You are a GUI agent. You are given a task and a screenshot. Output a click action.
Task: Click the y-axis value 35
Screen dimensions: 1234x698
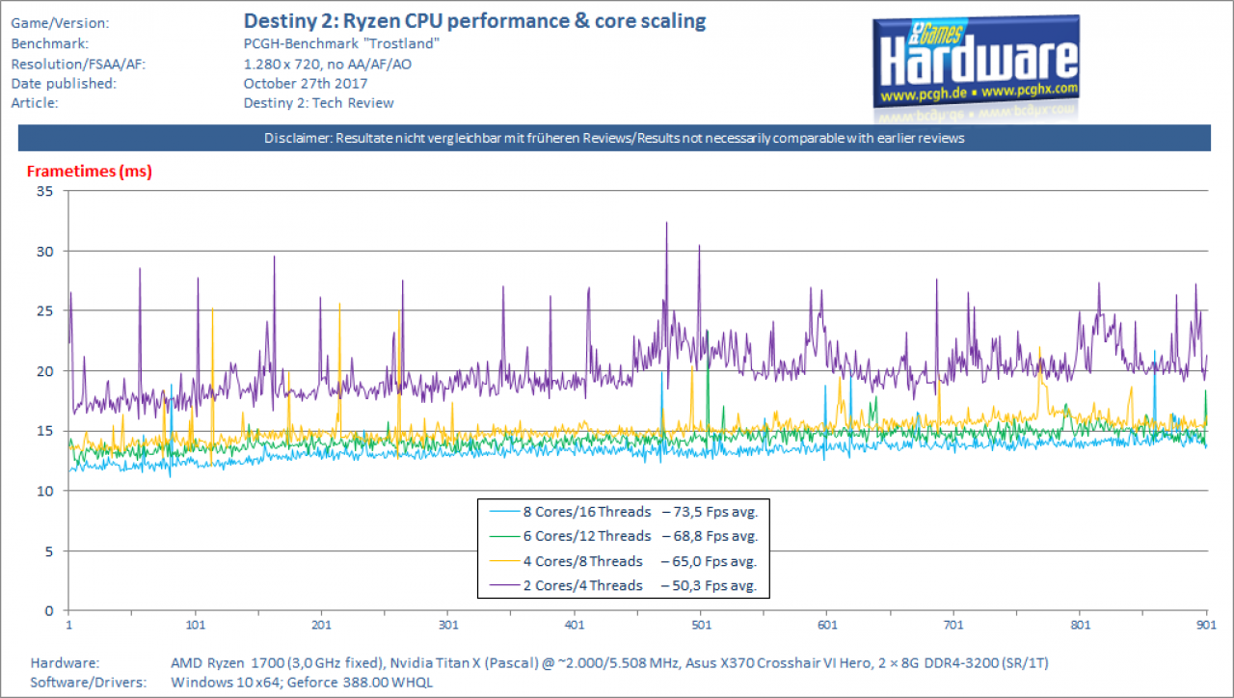(x=46, y=191)
